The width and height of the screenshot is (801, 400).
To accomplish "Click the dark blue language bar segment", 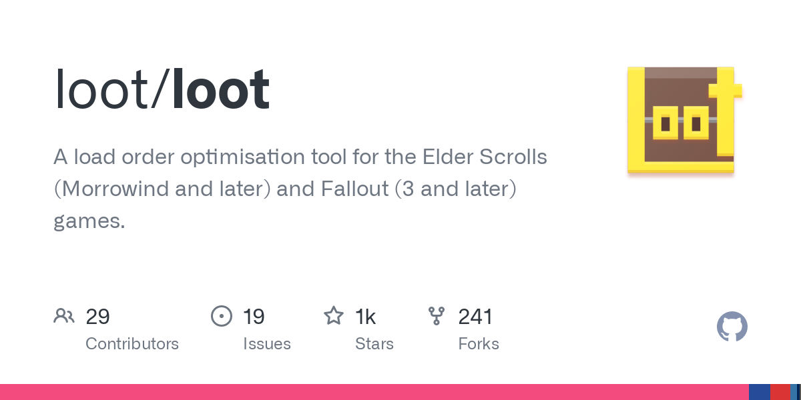I will pos(759,392).
